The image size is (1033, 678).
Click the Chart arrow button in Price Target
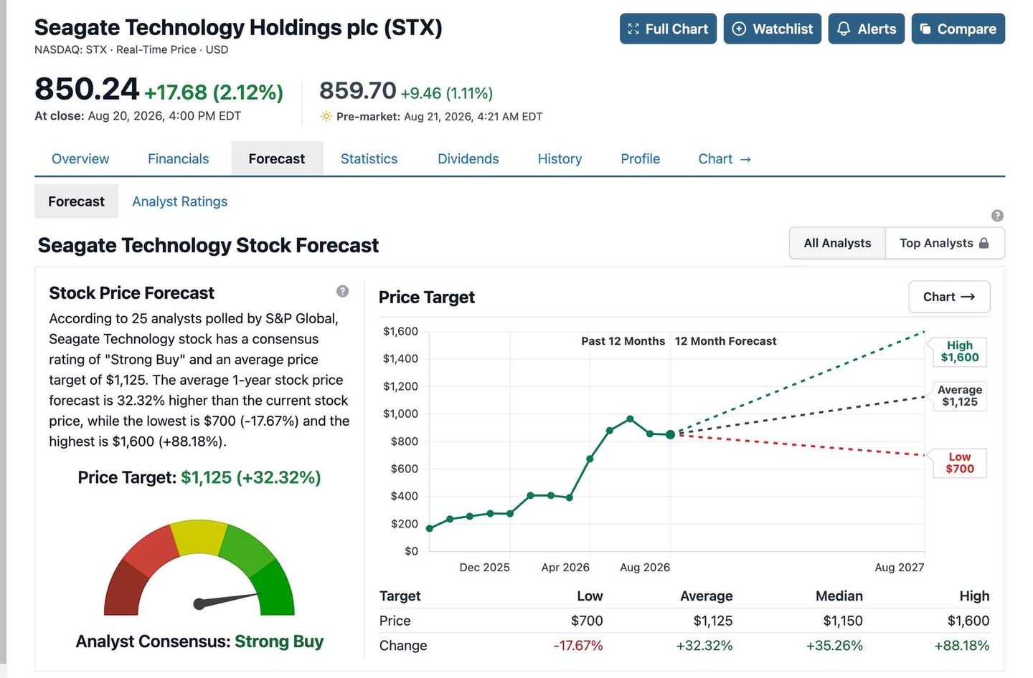point(949,297)
